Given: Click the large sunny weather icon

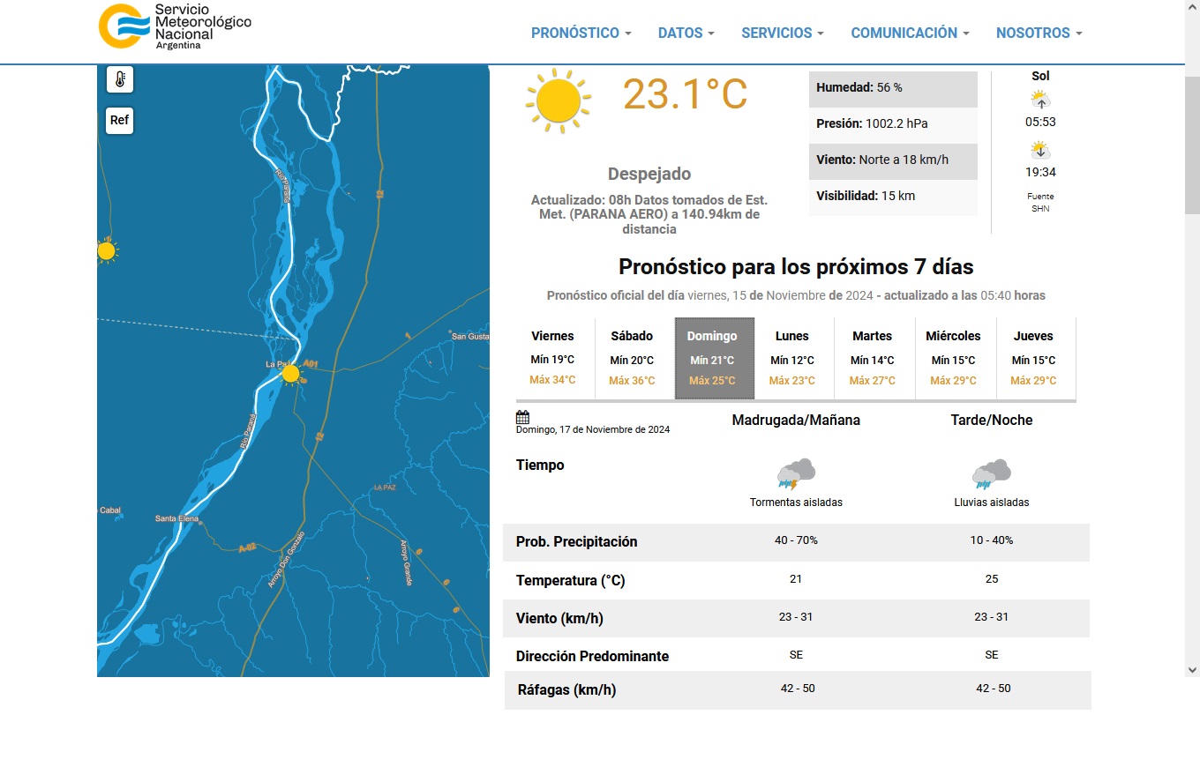Looking at the screenshot, I should 557,101.
